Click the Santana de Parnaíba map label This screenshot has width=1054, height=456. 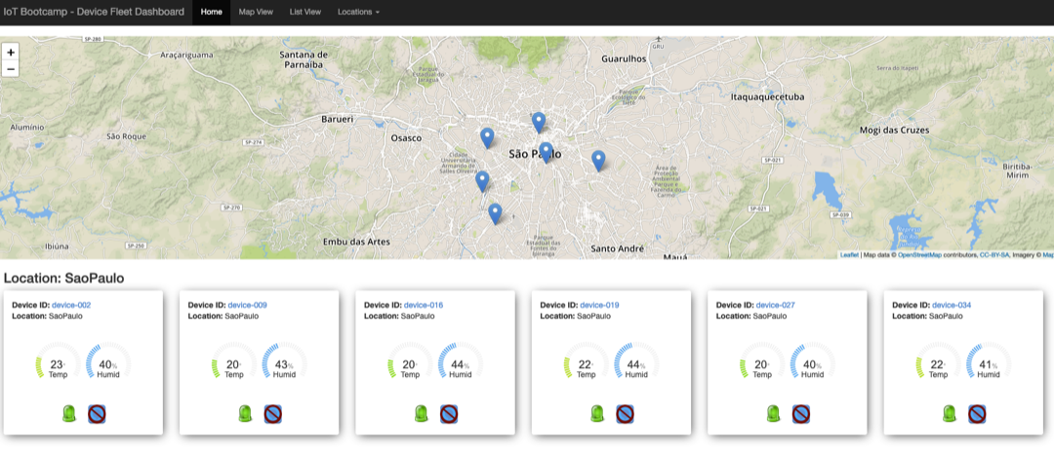point(304,59)
